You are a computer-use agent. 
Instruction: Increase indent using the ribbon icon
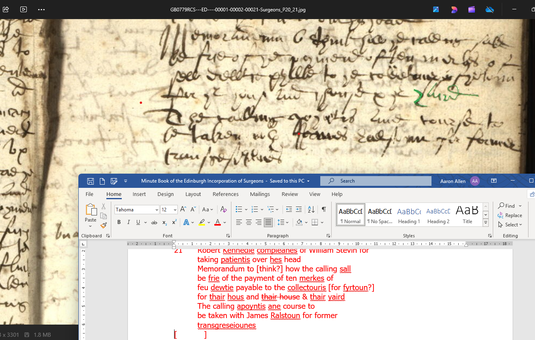click(x=299, y=209)
